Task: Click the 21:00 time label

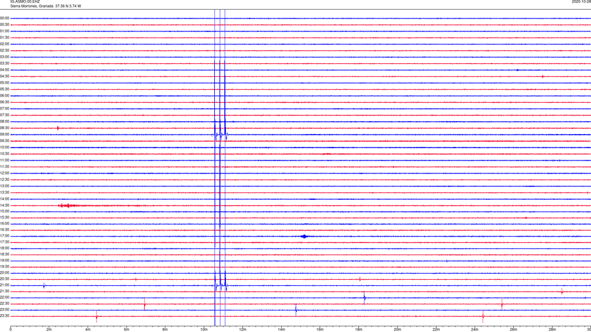Action: [4, 285]
